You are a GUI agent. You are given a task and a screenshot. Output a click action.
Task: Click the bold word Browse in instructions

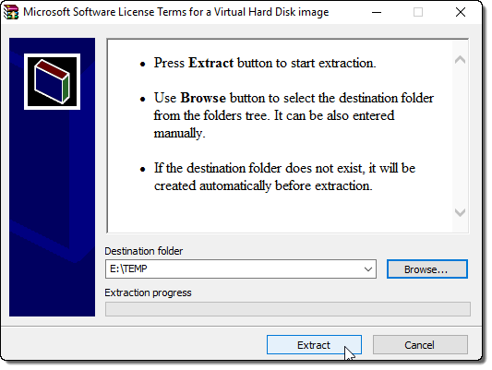coord(203,98)
